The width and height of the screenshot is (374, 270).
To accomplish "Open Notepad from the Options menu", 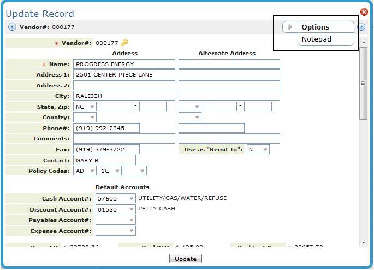I will point(317,39).
